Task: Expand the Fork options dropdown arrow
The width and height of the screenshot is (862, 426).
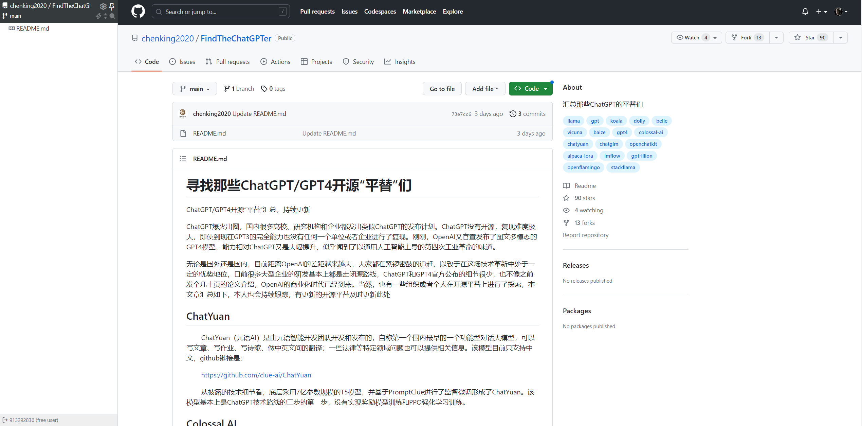Action: pos(776,37)
